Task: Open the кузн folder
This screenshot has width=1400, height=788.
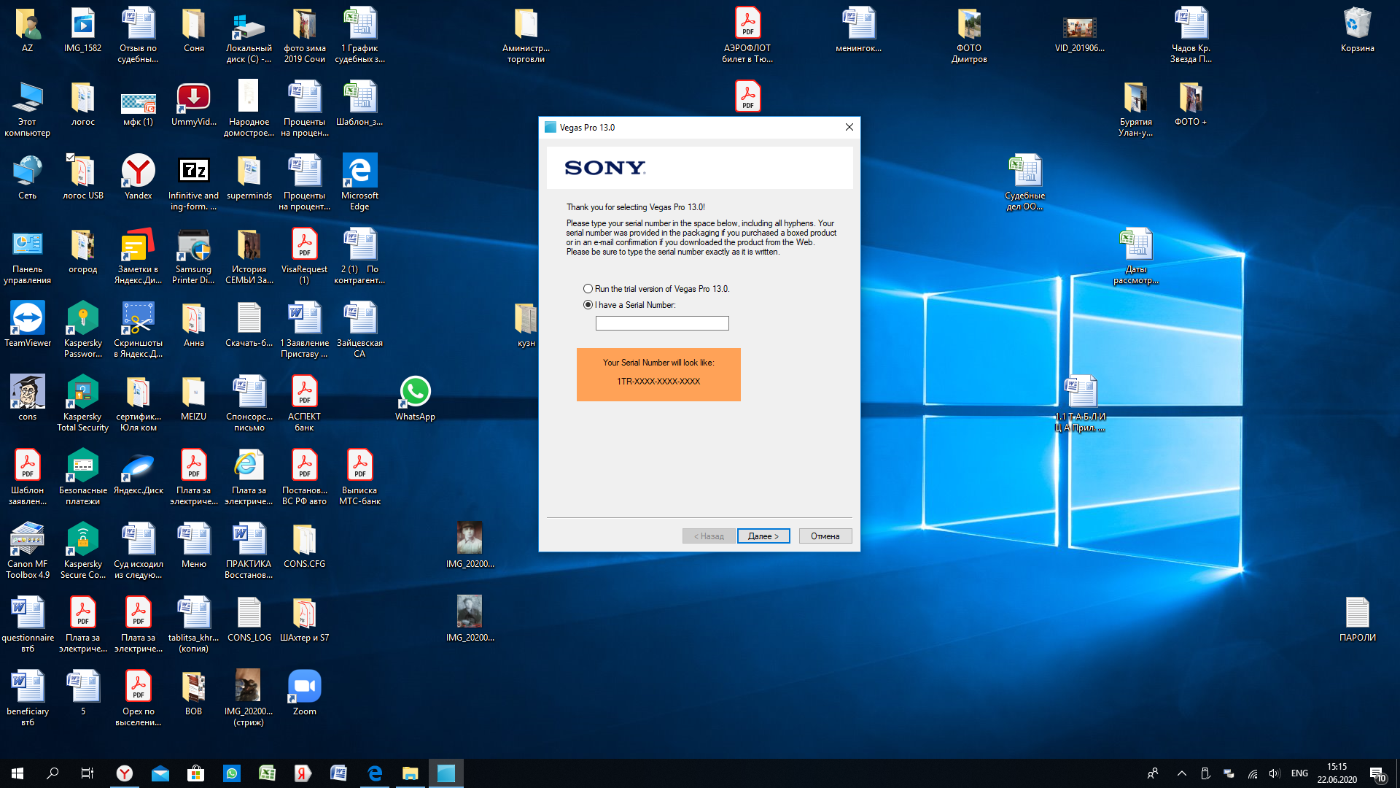Action: [526, 325]
